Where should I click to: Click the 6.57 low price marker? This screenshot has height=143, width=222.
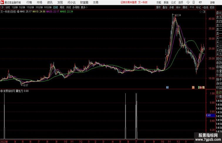tap(26, 85)
